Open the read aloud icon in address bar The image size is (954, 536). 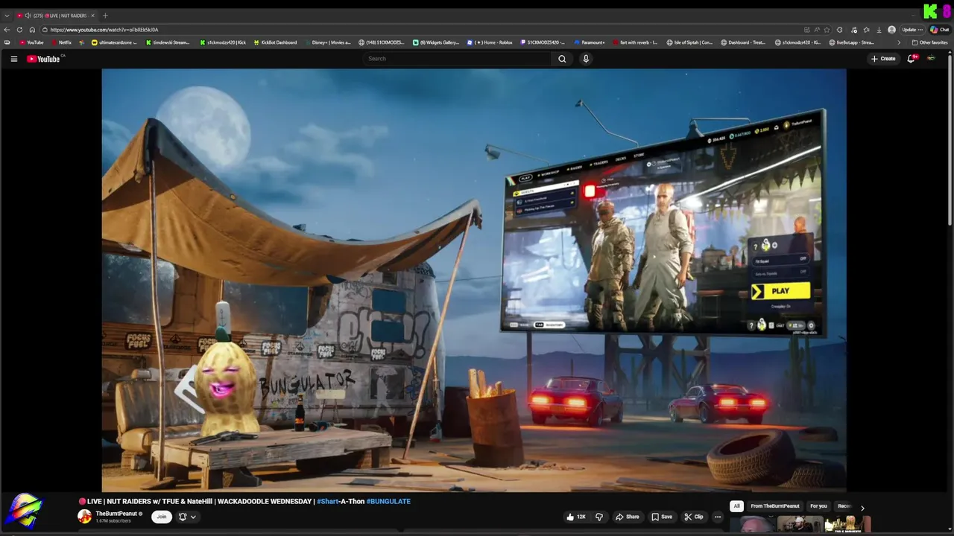[x=817, y=30]
